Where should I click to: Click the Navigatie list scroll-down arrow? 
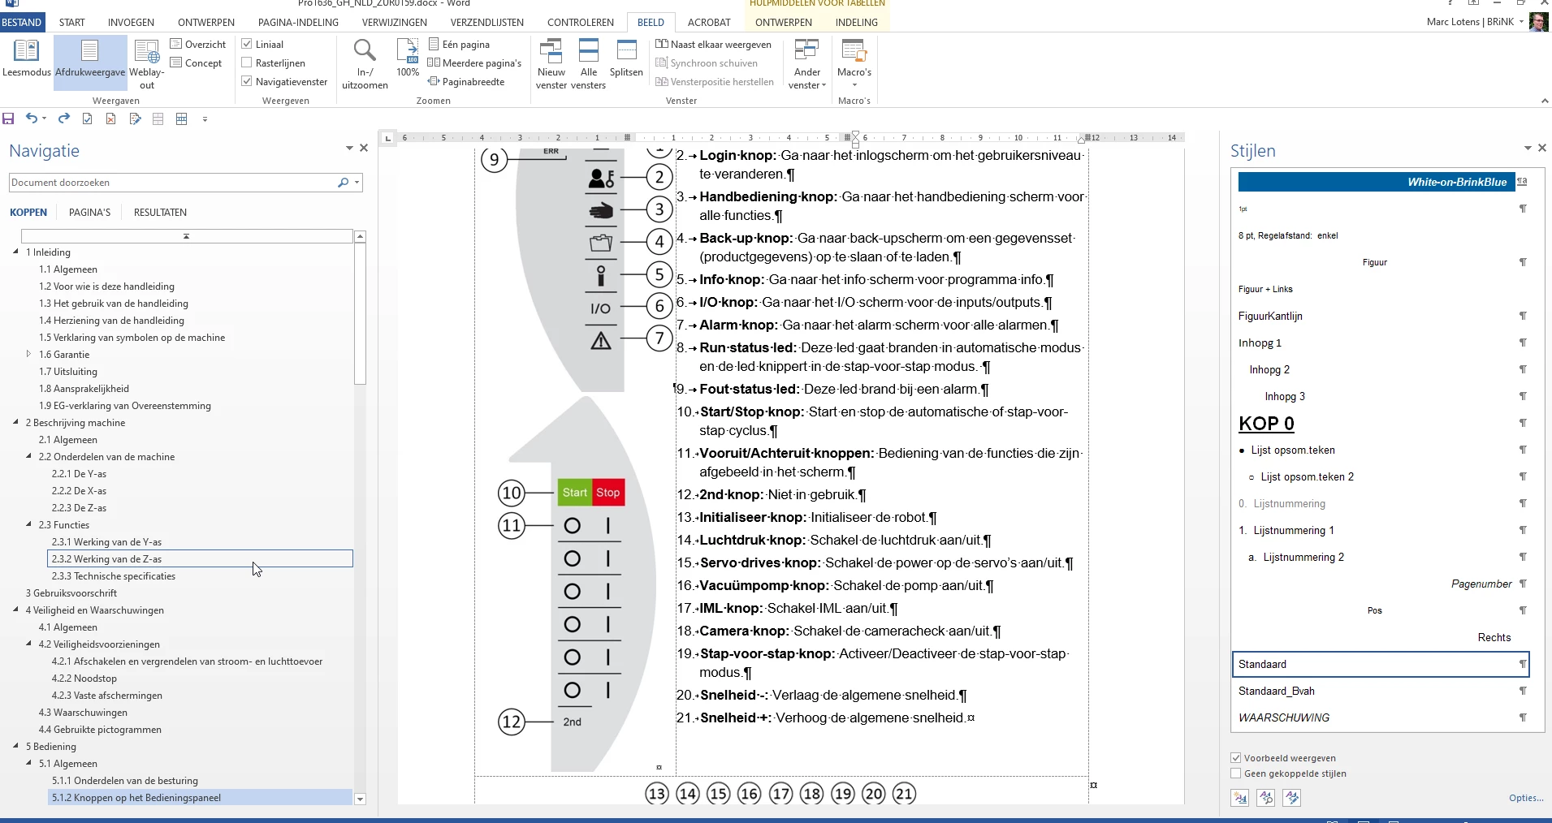coord(360,799)
